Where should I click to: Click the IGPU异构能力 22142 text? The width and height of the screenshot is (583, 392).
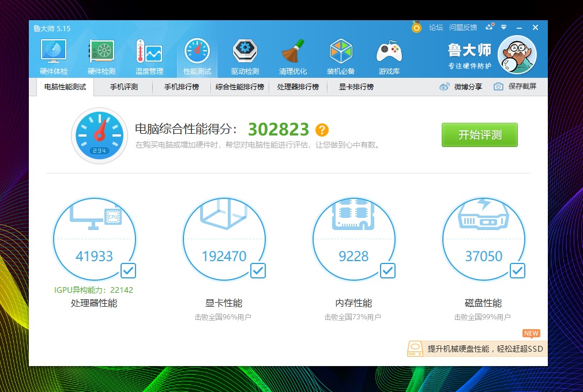click(x=93, y=290)
